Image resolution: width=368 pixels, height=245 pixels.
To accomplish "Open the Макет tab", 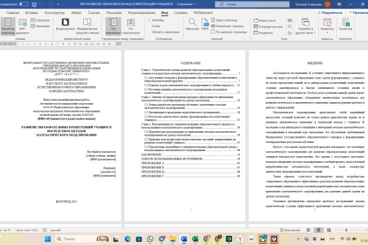I will (76, 13).
